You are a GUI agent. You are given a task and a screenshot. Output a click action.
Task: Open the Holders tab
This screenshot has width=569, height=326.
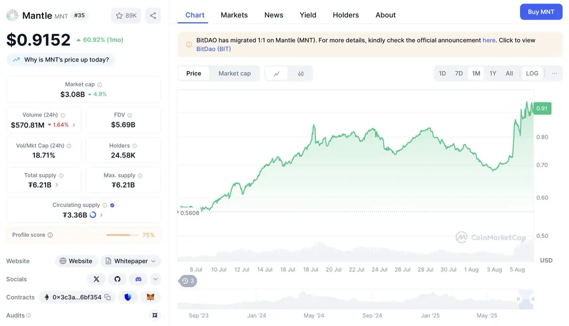click(x=346, y=15)
